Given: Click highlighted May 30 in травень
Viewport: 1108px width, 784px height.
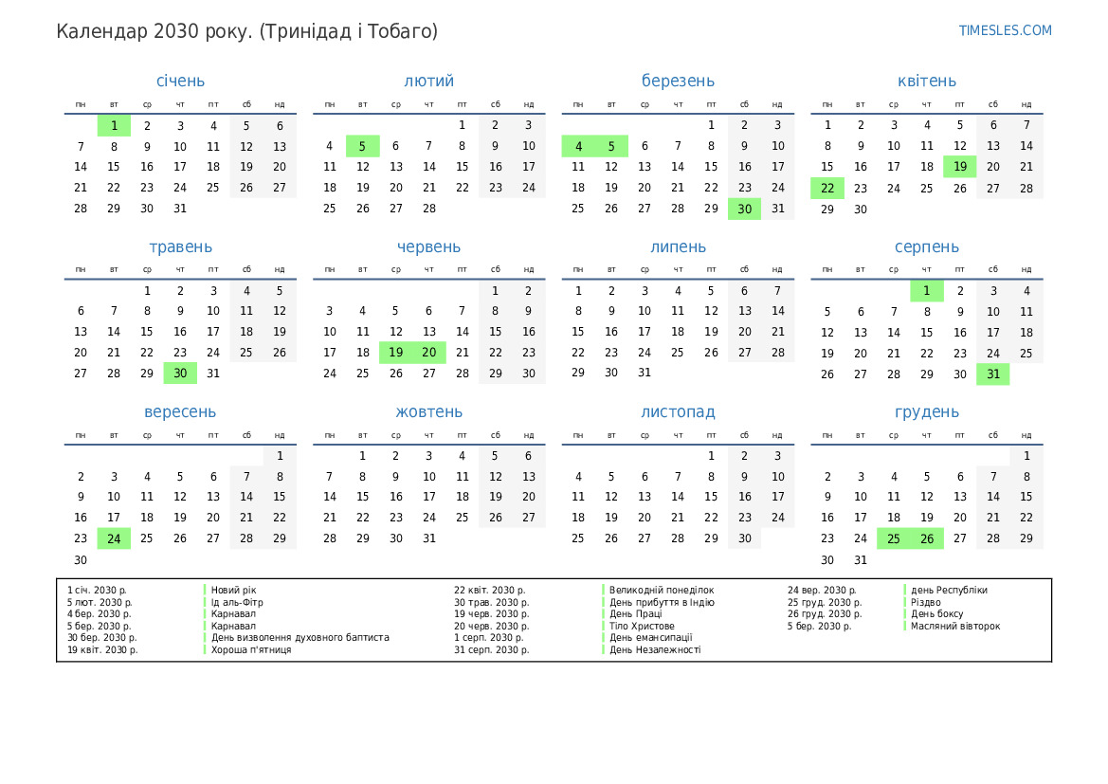Looking at the screenshot, I should click(x=180, y=374).
